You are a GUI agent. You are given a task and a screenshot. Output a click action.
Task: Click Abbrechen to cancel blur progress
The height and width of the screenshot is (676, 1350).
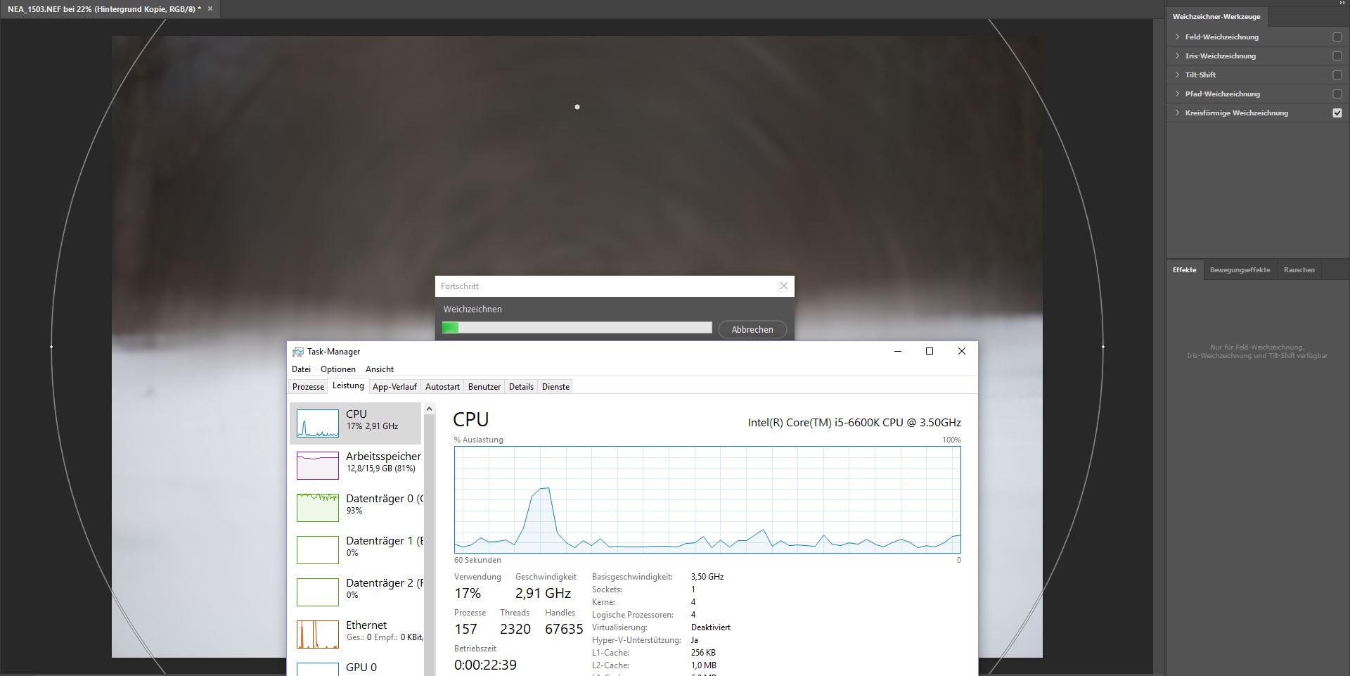(x=752, y=329)
